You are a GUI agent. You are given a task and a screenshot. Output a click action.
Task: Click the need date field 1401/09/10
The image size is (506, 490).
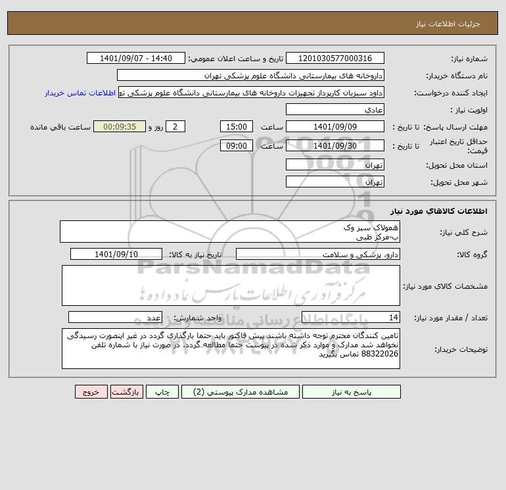pyautogui.click(x=116, y=254)
